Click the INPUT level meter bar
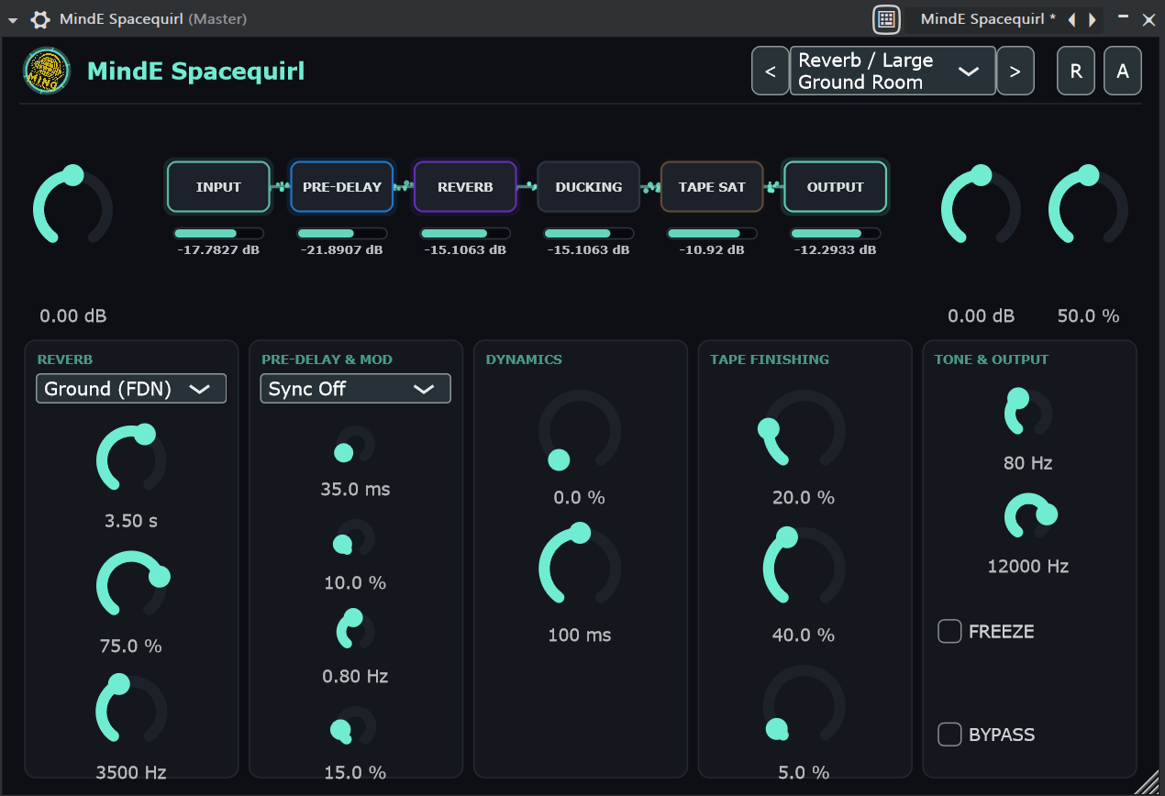1165x796 pixels. click(218, 234)
